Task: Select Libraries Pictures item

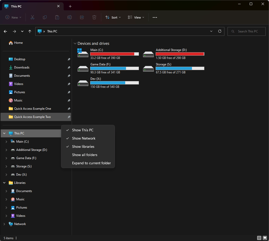Action: tap(36, 208)
